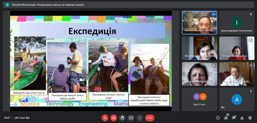
Task: End the call with red hang-up button
Action: pos(150,118)
